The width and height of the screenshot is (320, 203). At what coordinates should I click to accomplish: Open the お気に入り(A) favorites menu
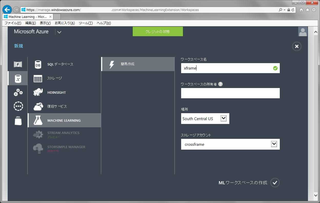pos(65,23)
